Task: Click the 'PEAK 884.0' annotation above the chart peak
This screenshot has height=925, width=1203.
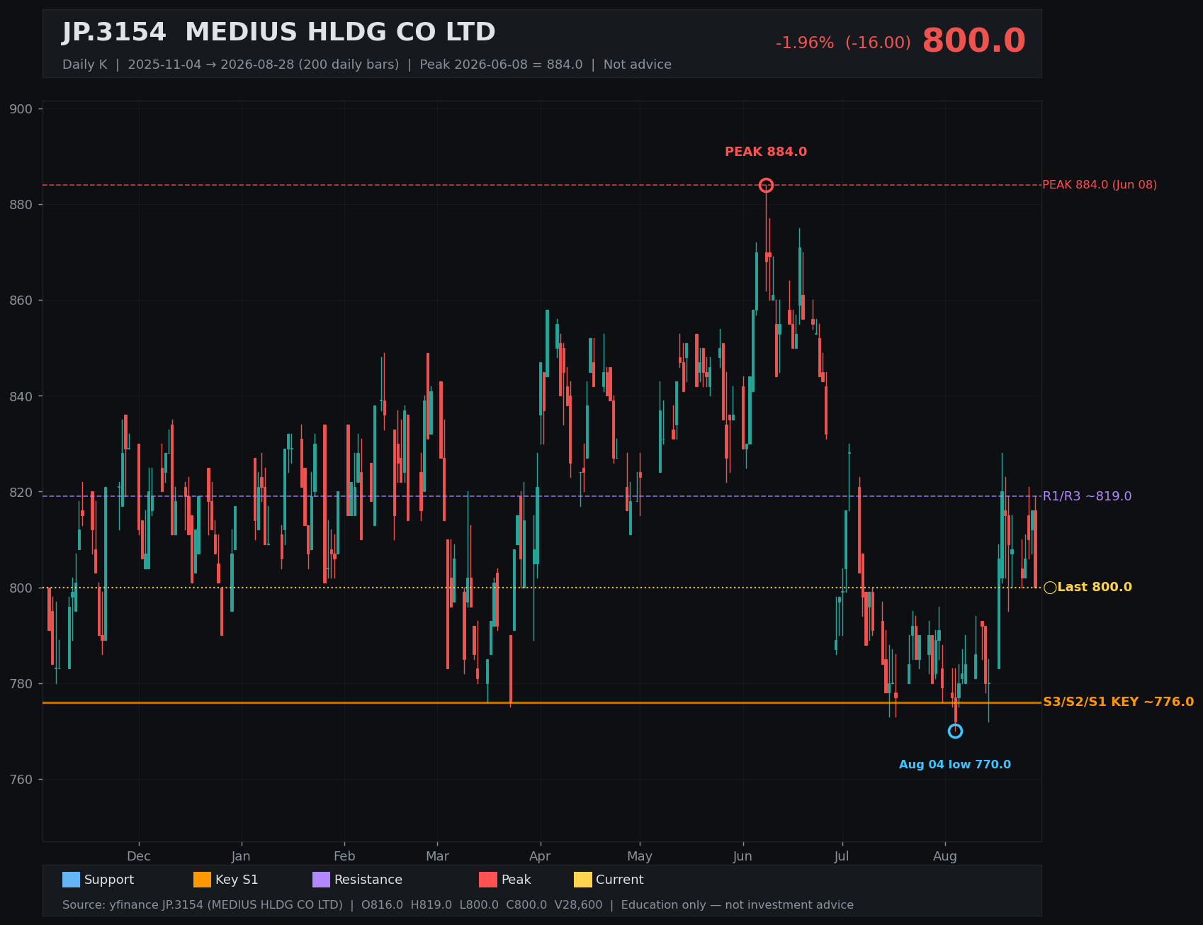Action: (x=766, y=152)
